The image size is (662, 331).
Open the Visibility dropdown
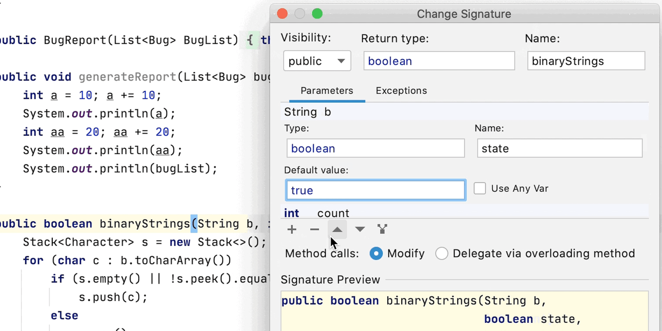(x=317, y=61)
